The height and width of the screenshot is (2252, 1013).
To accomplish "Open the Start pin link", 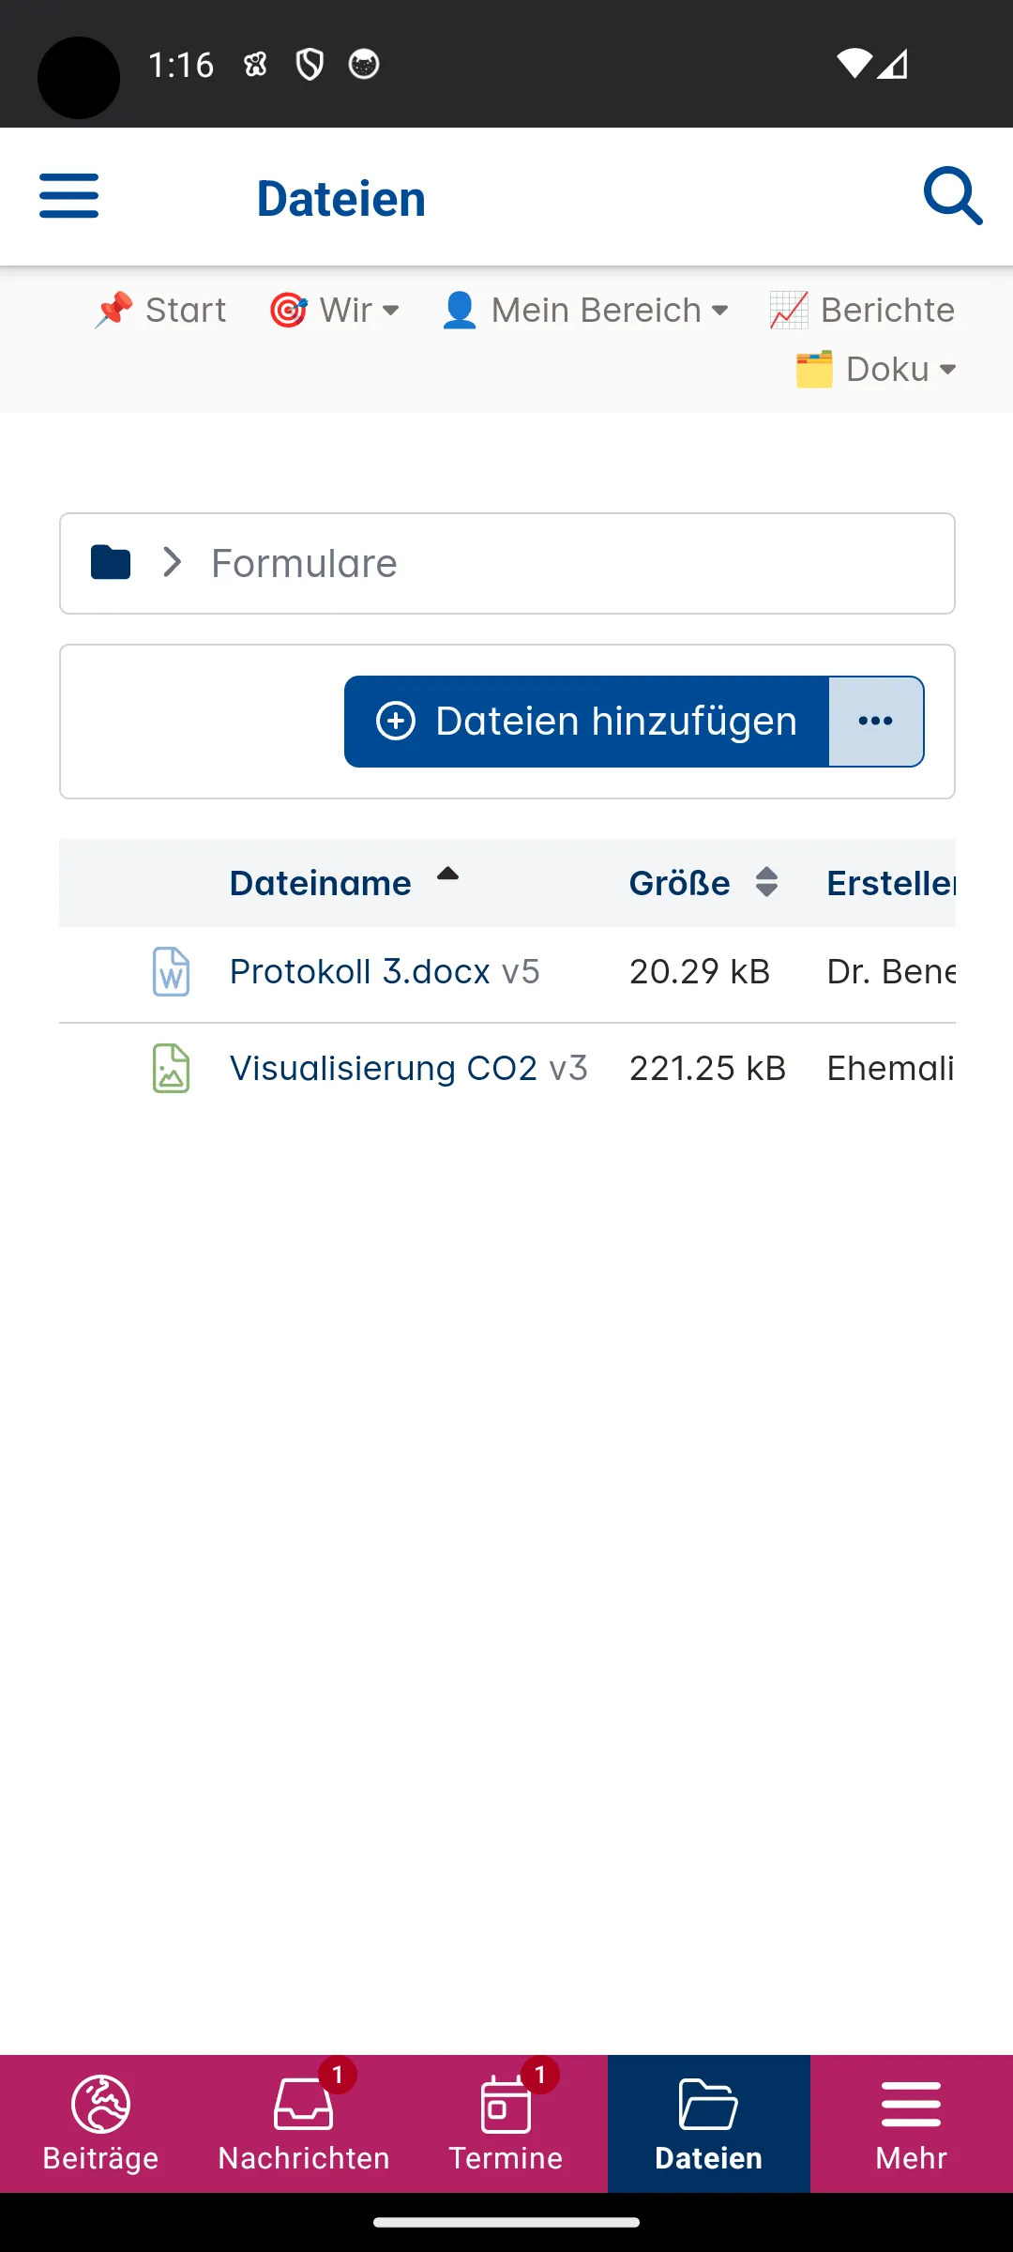I will (x=160, y=310).
